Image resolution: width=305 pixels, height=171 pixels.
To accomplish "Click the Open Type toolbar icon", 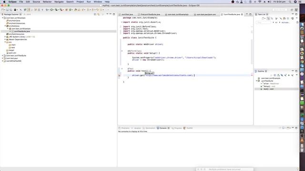I will point(75,9).
